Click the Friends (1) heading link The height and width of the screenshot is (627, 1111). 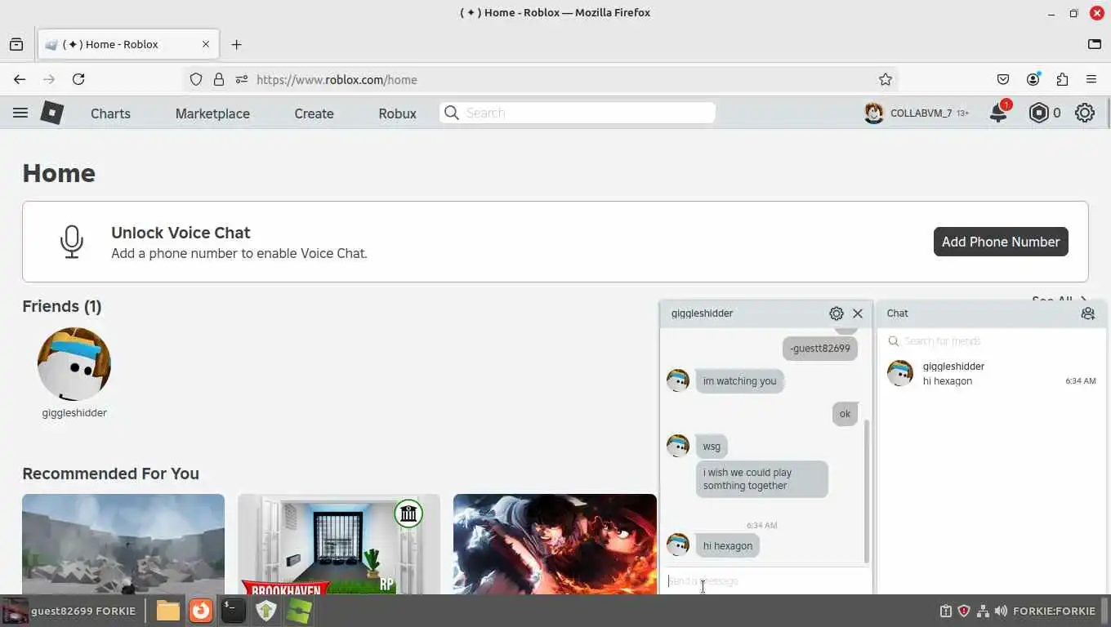click(62, 306)
